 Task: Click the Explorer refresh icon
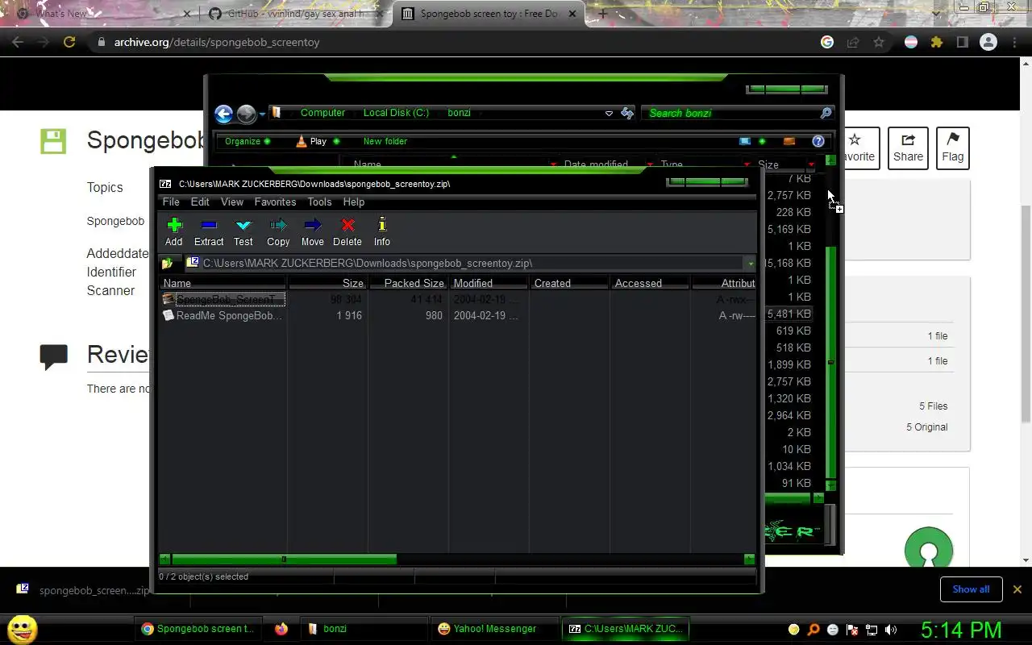pos(627,114)
